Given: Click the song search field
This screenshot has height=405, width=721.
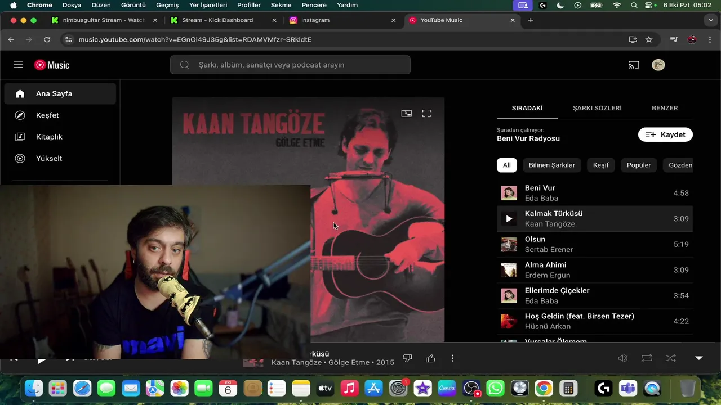Looking at the screenshot, I should [290, 65].
